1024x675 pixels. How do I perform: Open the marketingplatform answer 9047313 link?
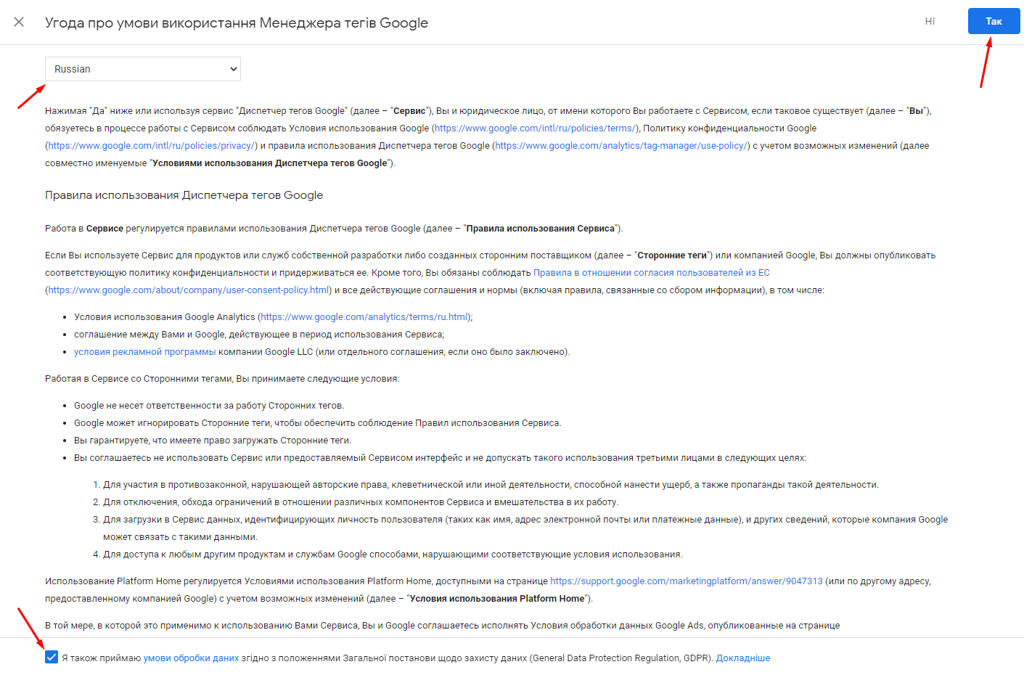686,581
